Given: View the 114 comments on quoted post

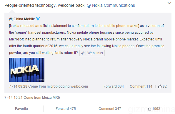Looking at the screenshot, I should (x=141, y=86).
